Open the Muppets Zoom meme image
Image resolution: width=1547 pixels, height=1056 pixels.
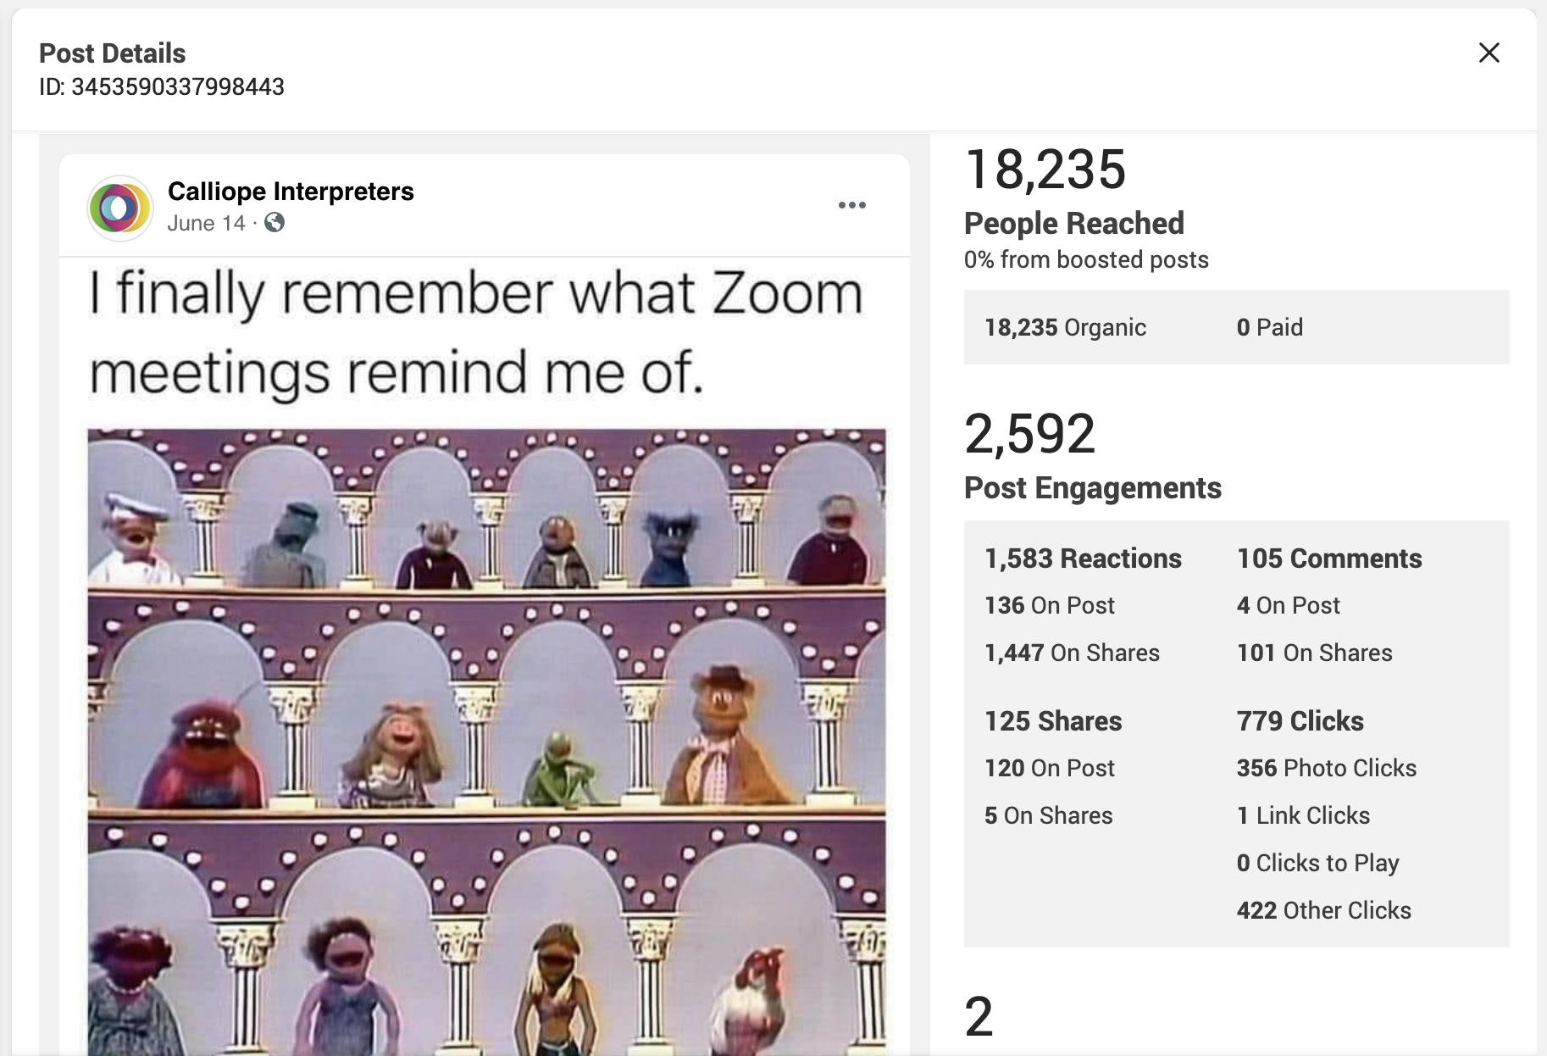pos(486,742)
